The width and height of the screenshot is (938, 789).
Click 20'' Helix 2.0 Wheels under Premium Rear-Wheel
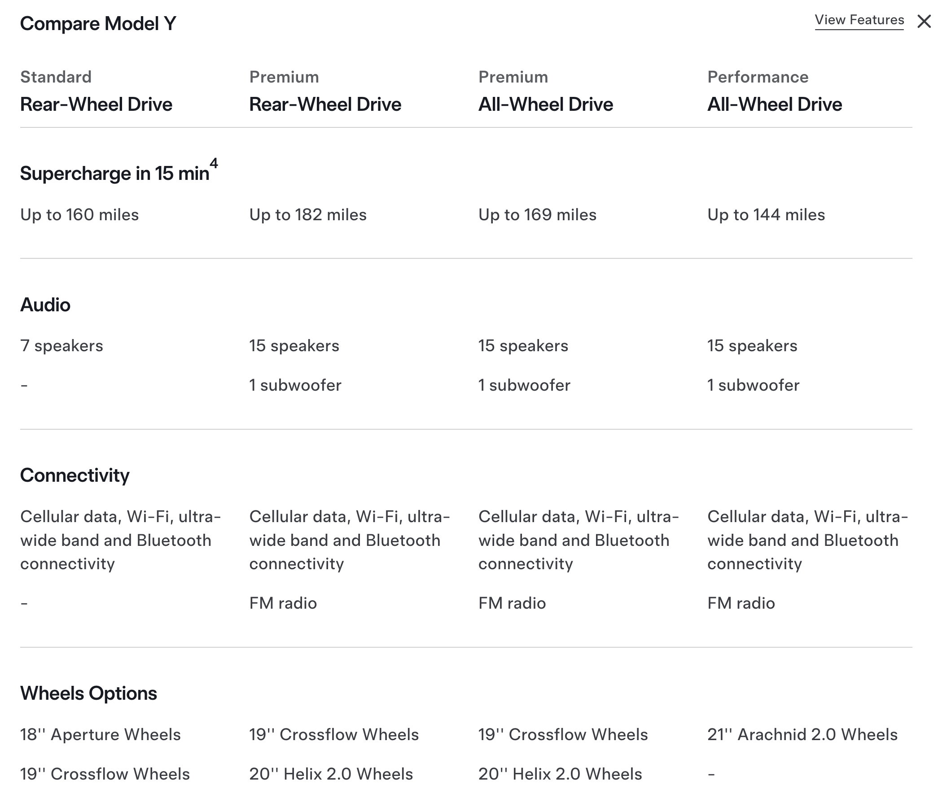331,774
